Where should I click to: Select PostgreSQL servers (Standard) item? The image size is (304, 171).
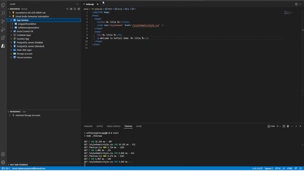click(x=30, y=47)
